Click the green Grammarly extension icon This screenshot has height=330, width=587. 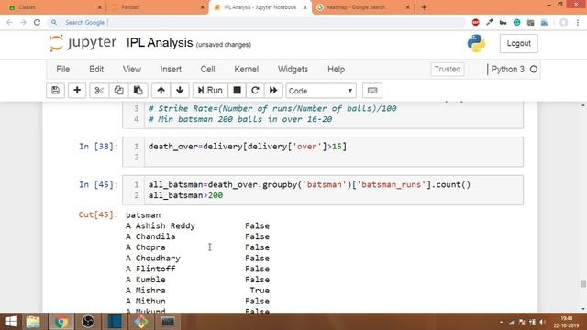(516, 22)
